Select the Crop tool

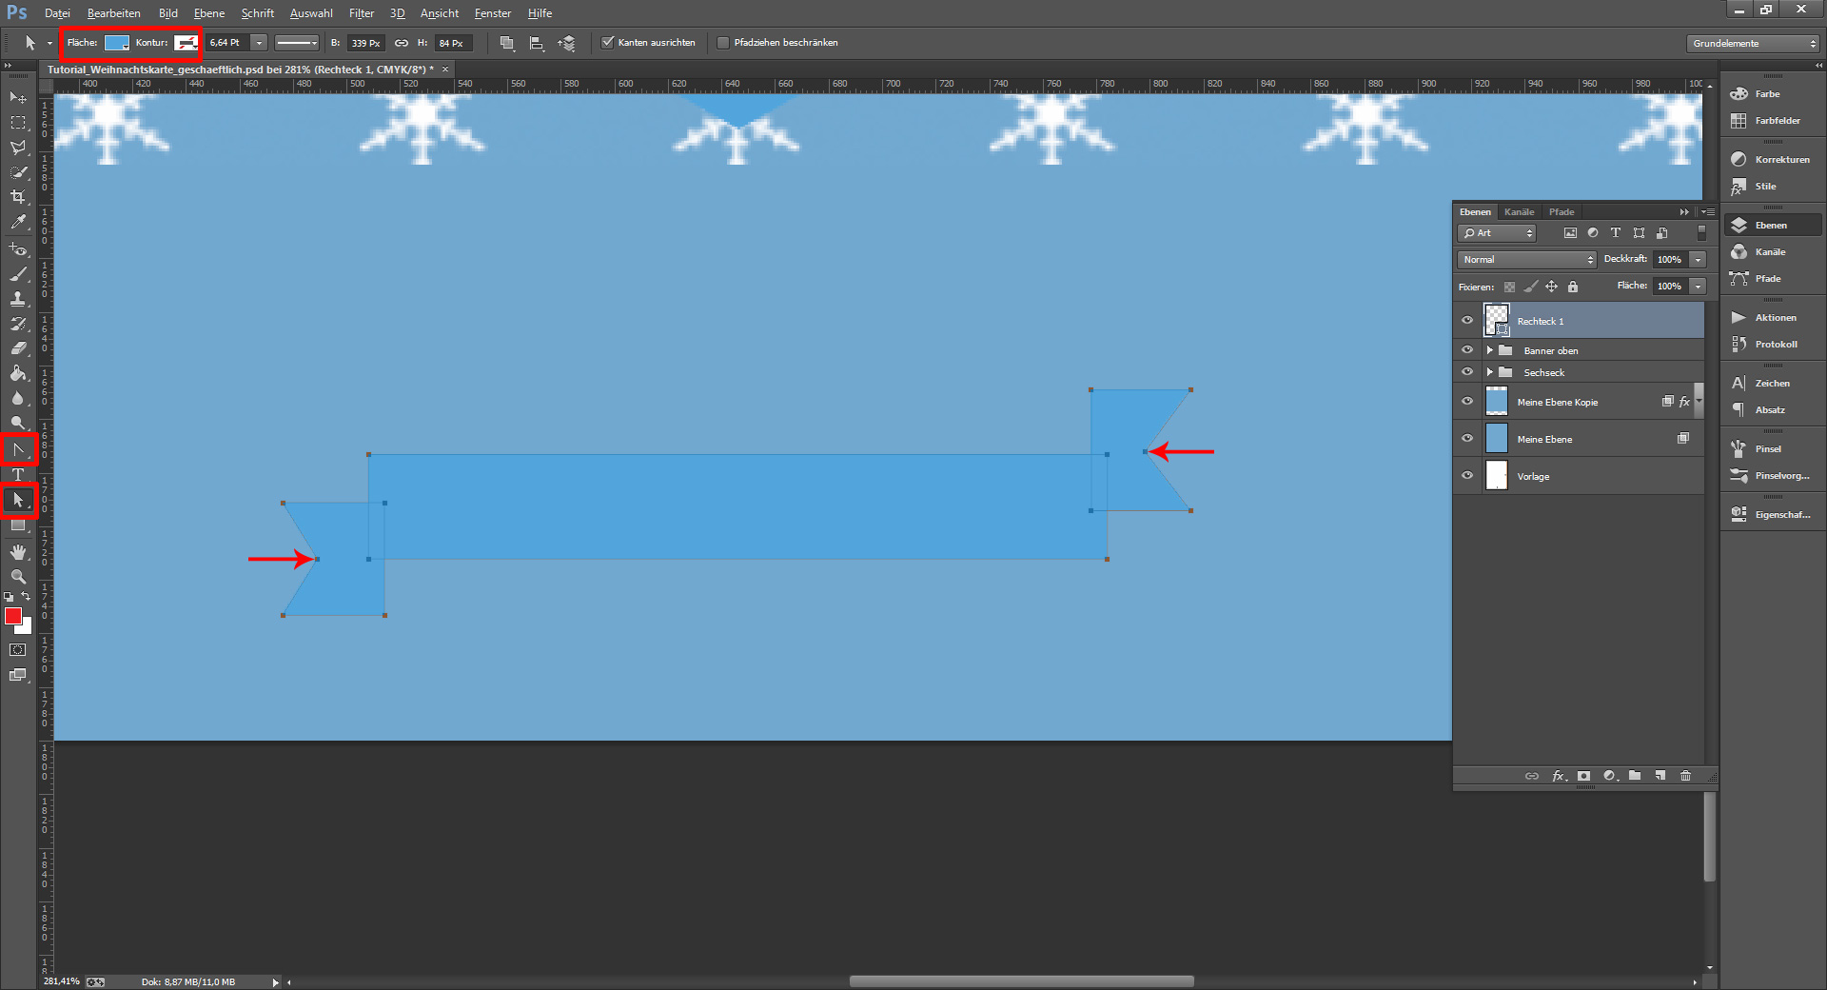17,198
